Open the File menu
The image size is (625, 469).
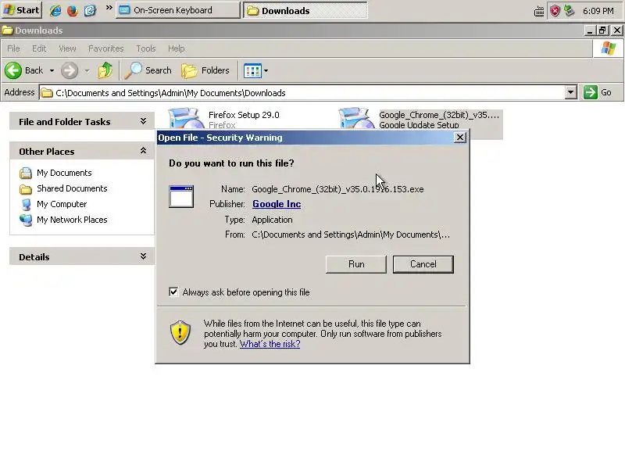pyautogui.click(x=13, y=48)
